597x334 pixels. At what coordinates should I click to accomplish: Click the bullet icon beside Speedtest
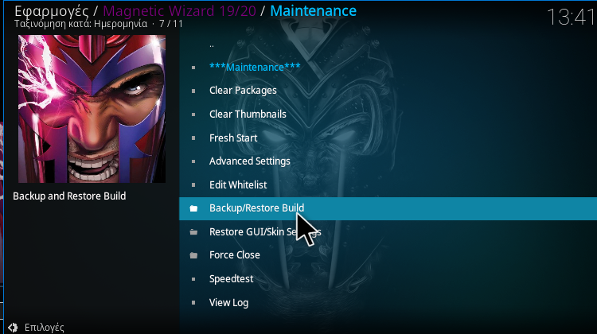(x=193, y=279)
